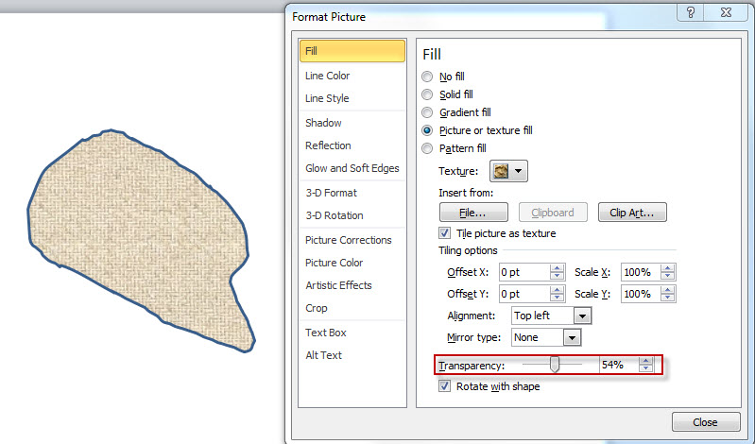755x444 pixels.
Task: Click the Transparency slider handle
Action: click(x=555, y=365)
